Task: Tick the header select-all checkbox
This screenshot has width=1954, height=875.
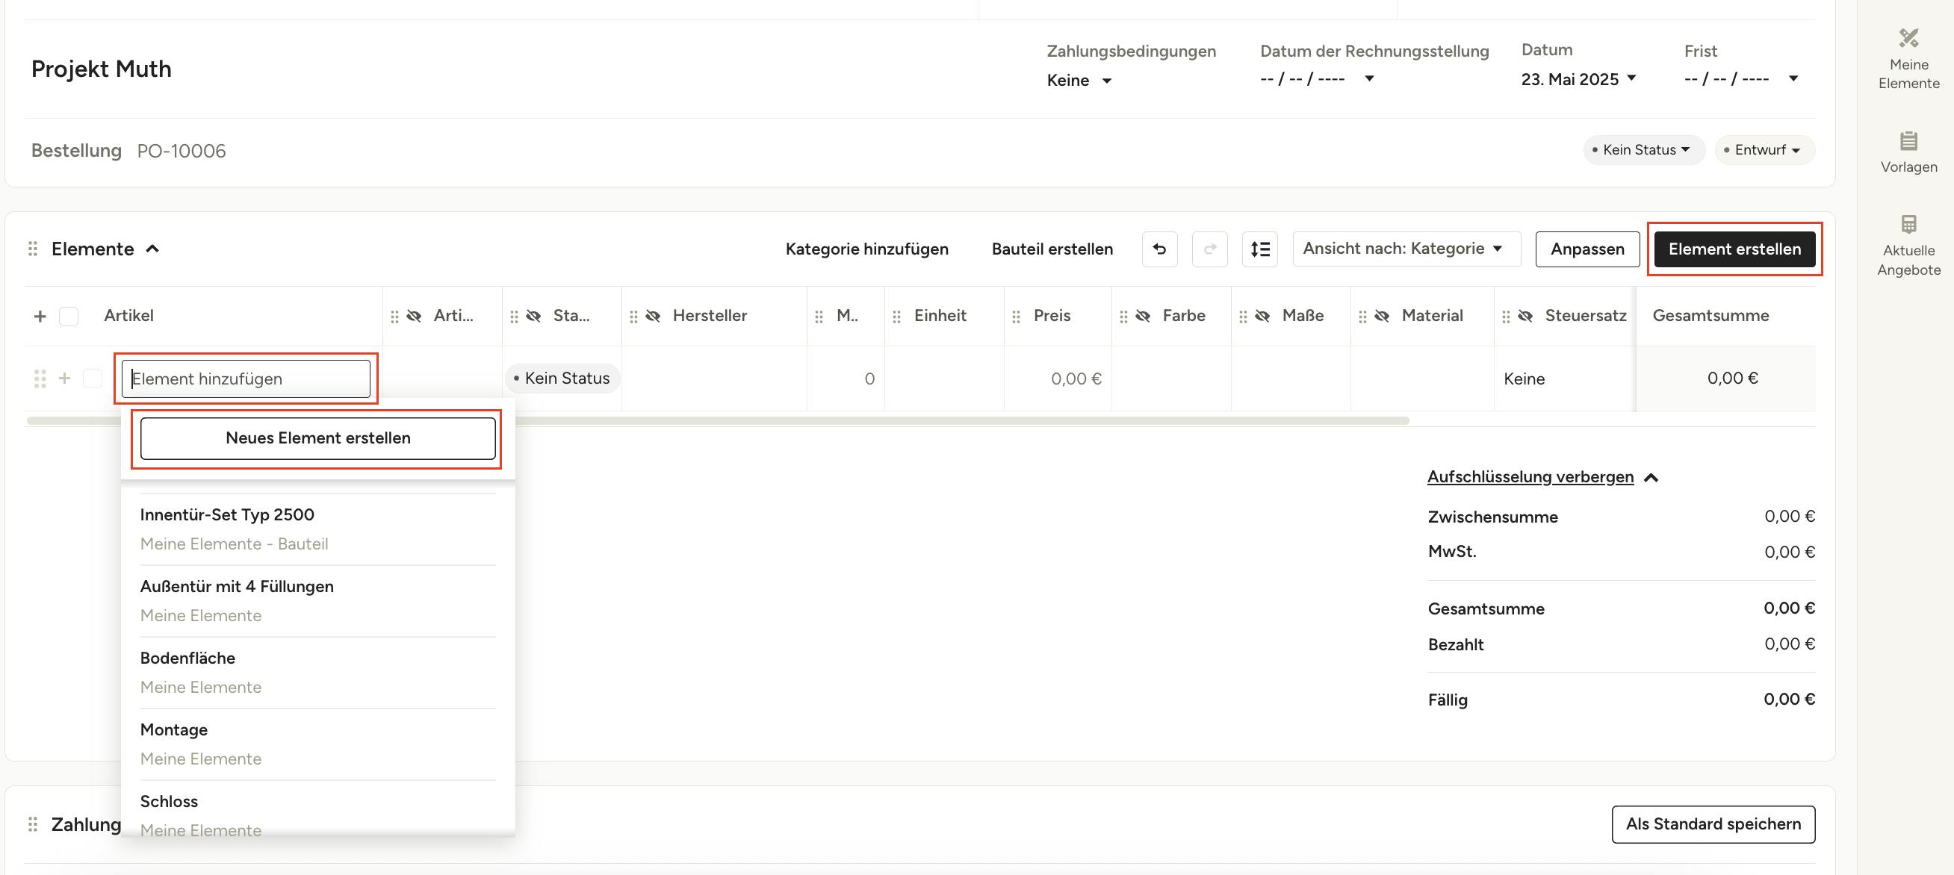Action: (x=68, y=317)
